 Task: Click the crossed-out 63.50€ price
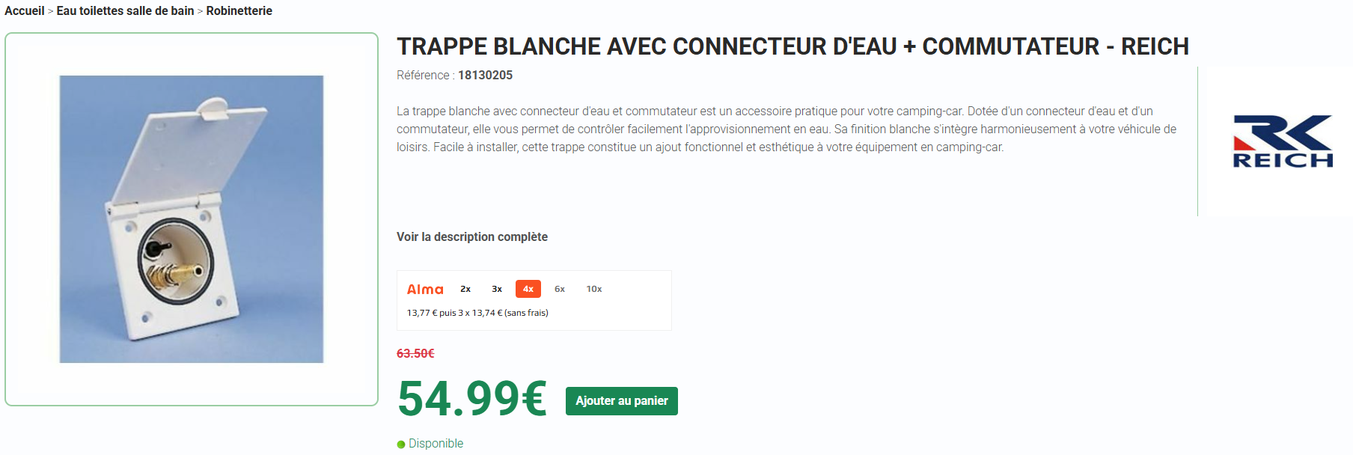click(415, 353)
